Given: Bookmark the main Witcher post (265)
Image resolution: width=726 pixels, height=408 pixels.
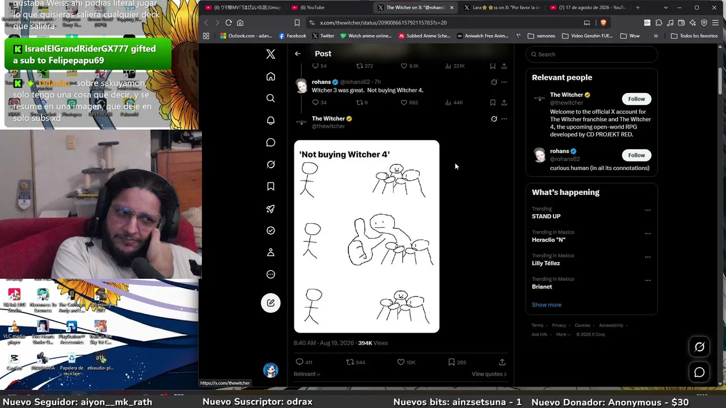Looking at the screenshot, I should tap(457, 362).
